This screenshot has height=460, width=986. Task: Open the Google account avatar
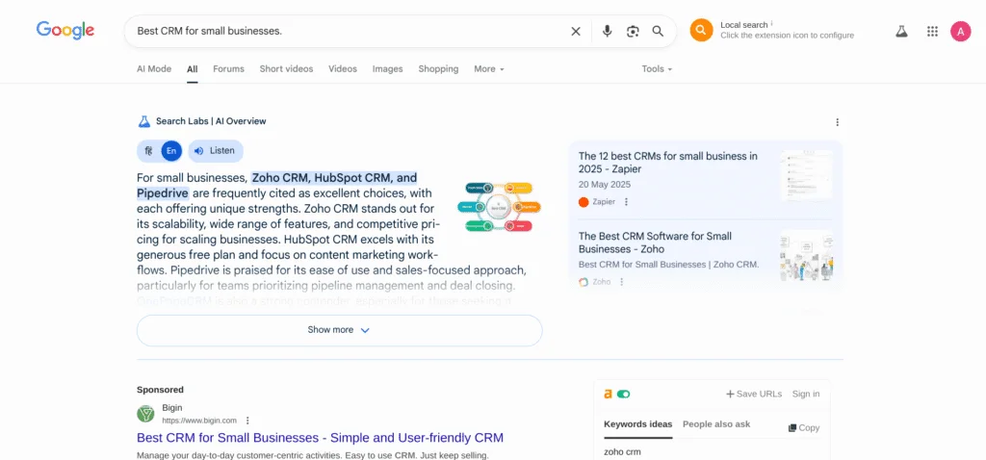960,31
